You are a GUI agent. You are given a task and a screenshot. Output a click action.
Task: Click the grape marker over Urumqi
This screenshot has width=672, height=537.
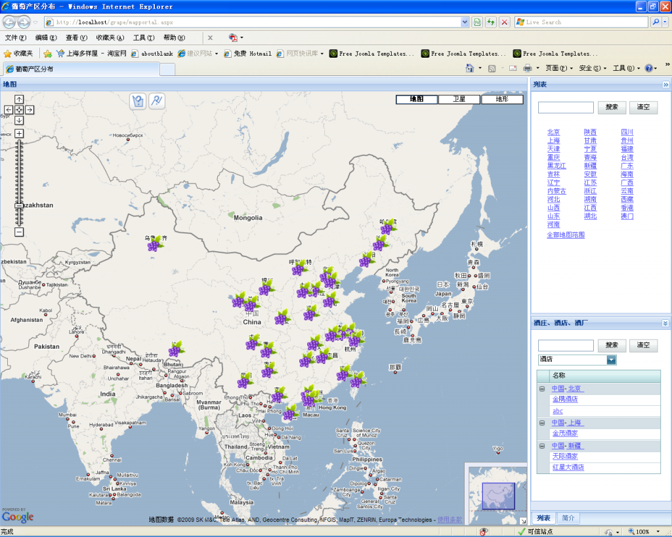[x=155, y=244]
